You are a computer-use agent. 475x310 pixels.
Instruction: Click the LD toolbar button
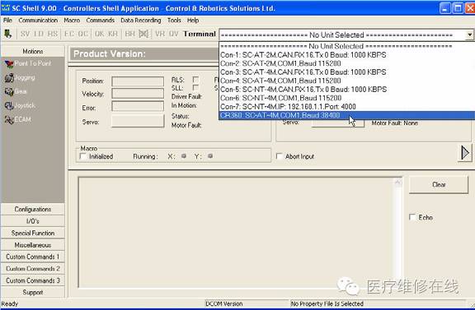(39, 34)
